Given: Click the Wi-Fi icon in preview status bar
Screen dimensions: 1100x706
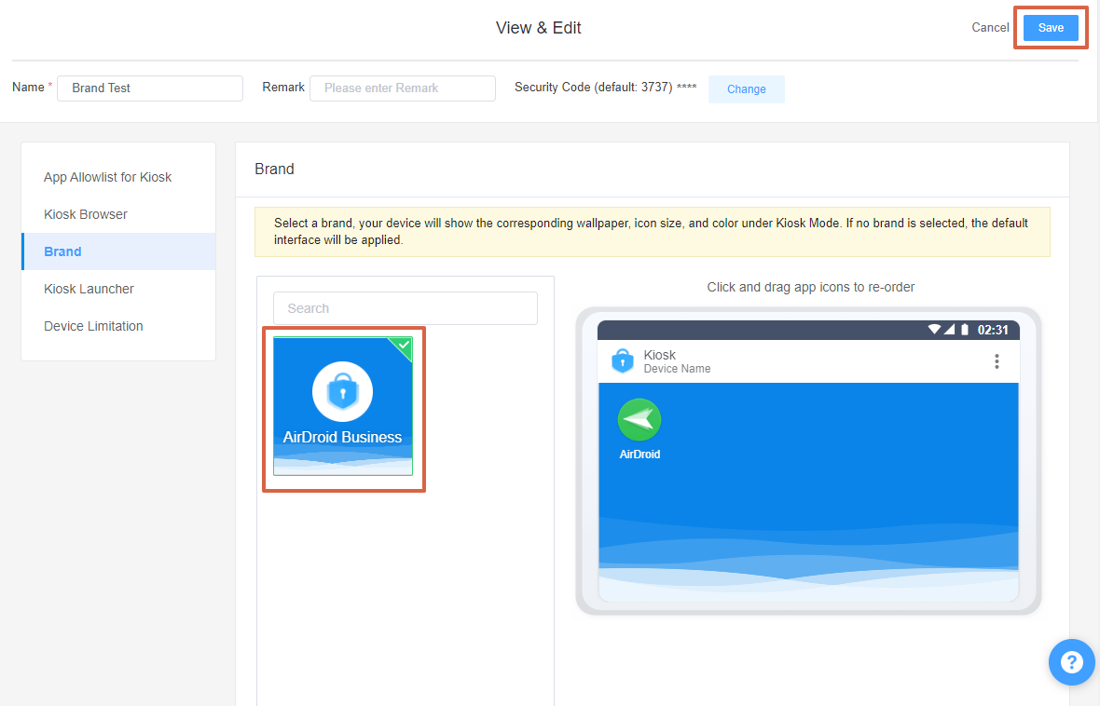Looking at the screenshot, I should click(934, 330).
